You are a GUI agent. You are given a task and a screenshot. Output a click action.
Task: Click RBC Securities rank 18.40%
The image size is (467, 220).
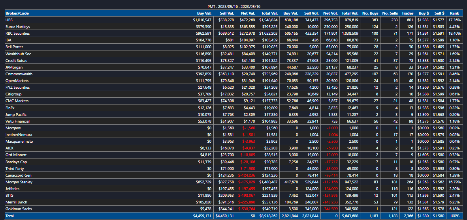(454, 33)
